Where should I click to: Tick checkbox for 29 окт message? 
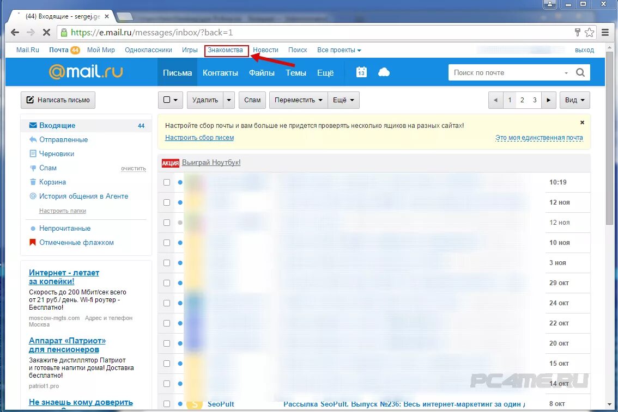click(x=167, y=283)
